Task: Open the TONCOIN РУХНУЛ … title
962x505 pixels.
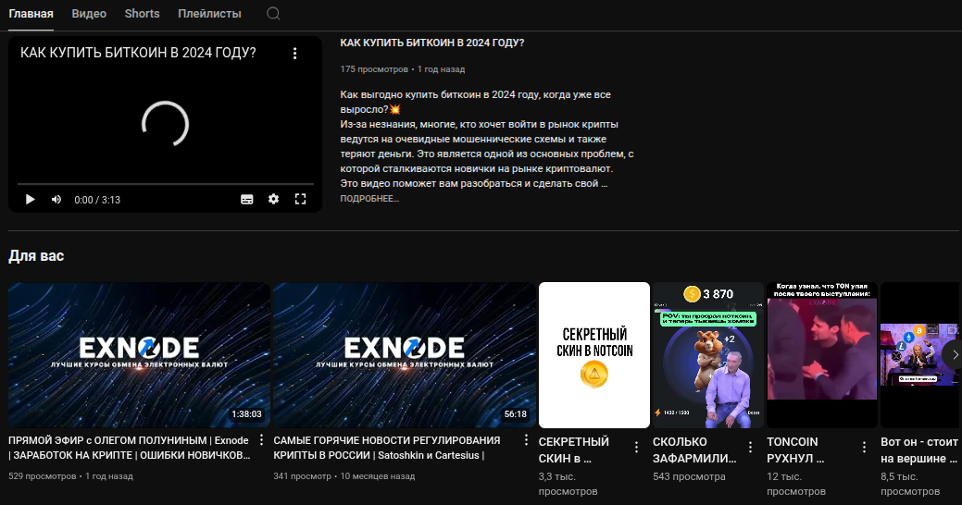Action: [x=795, y=450]
